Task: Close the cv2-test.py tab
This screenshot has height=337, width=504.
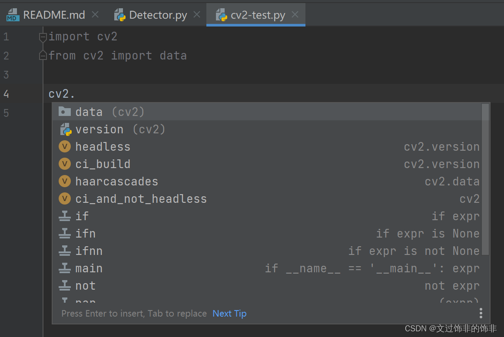Action: pos(295,15)
